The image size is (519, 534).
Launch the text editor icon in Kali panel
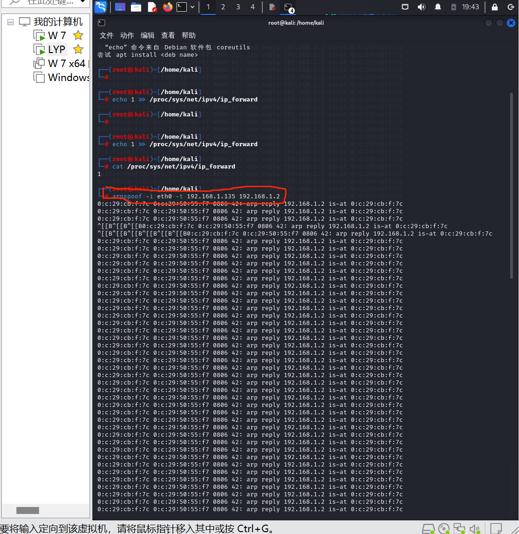(152, 7)
